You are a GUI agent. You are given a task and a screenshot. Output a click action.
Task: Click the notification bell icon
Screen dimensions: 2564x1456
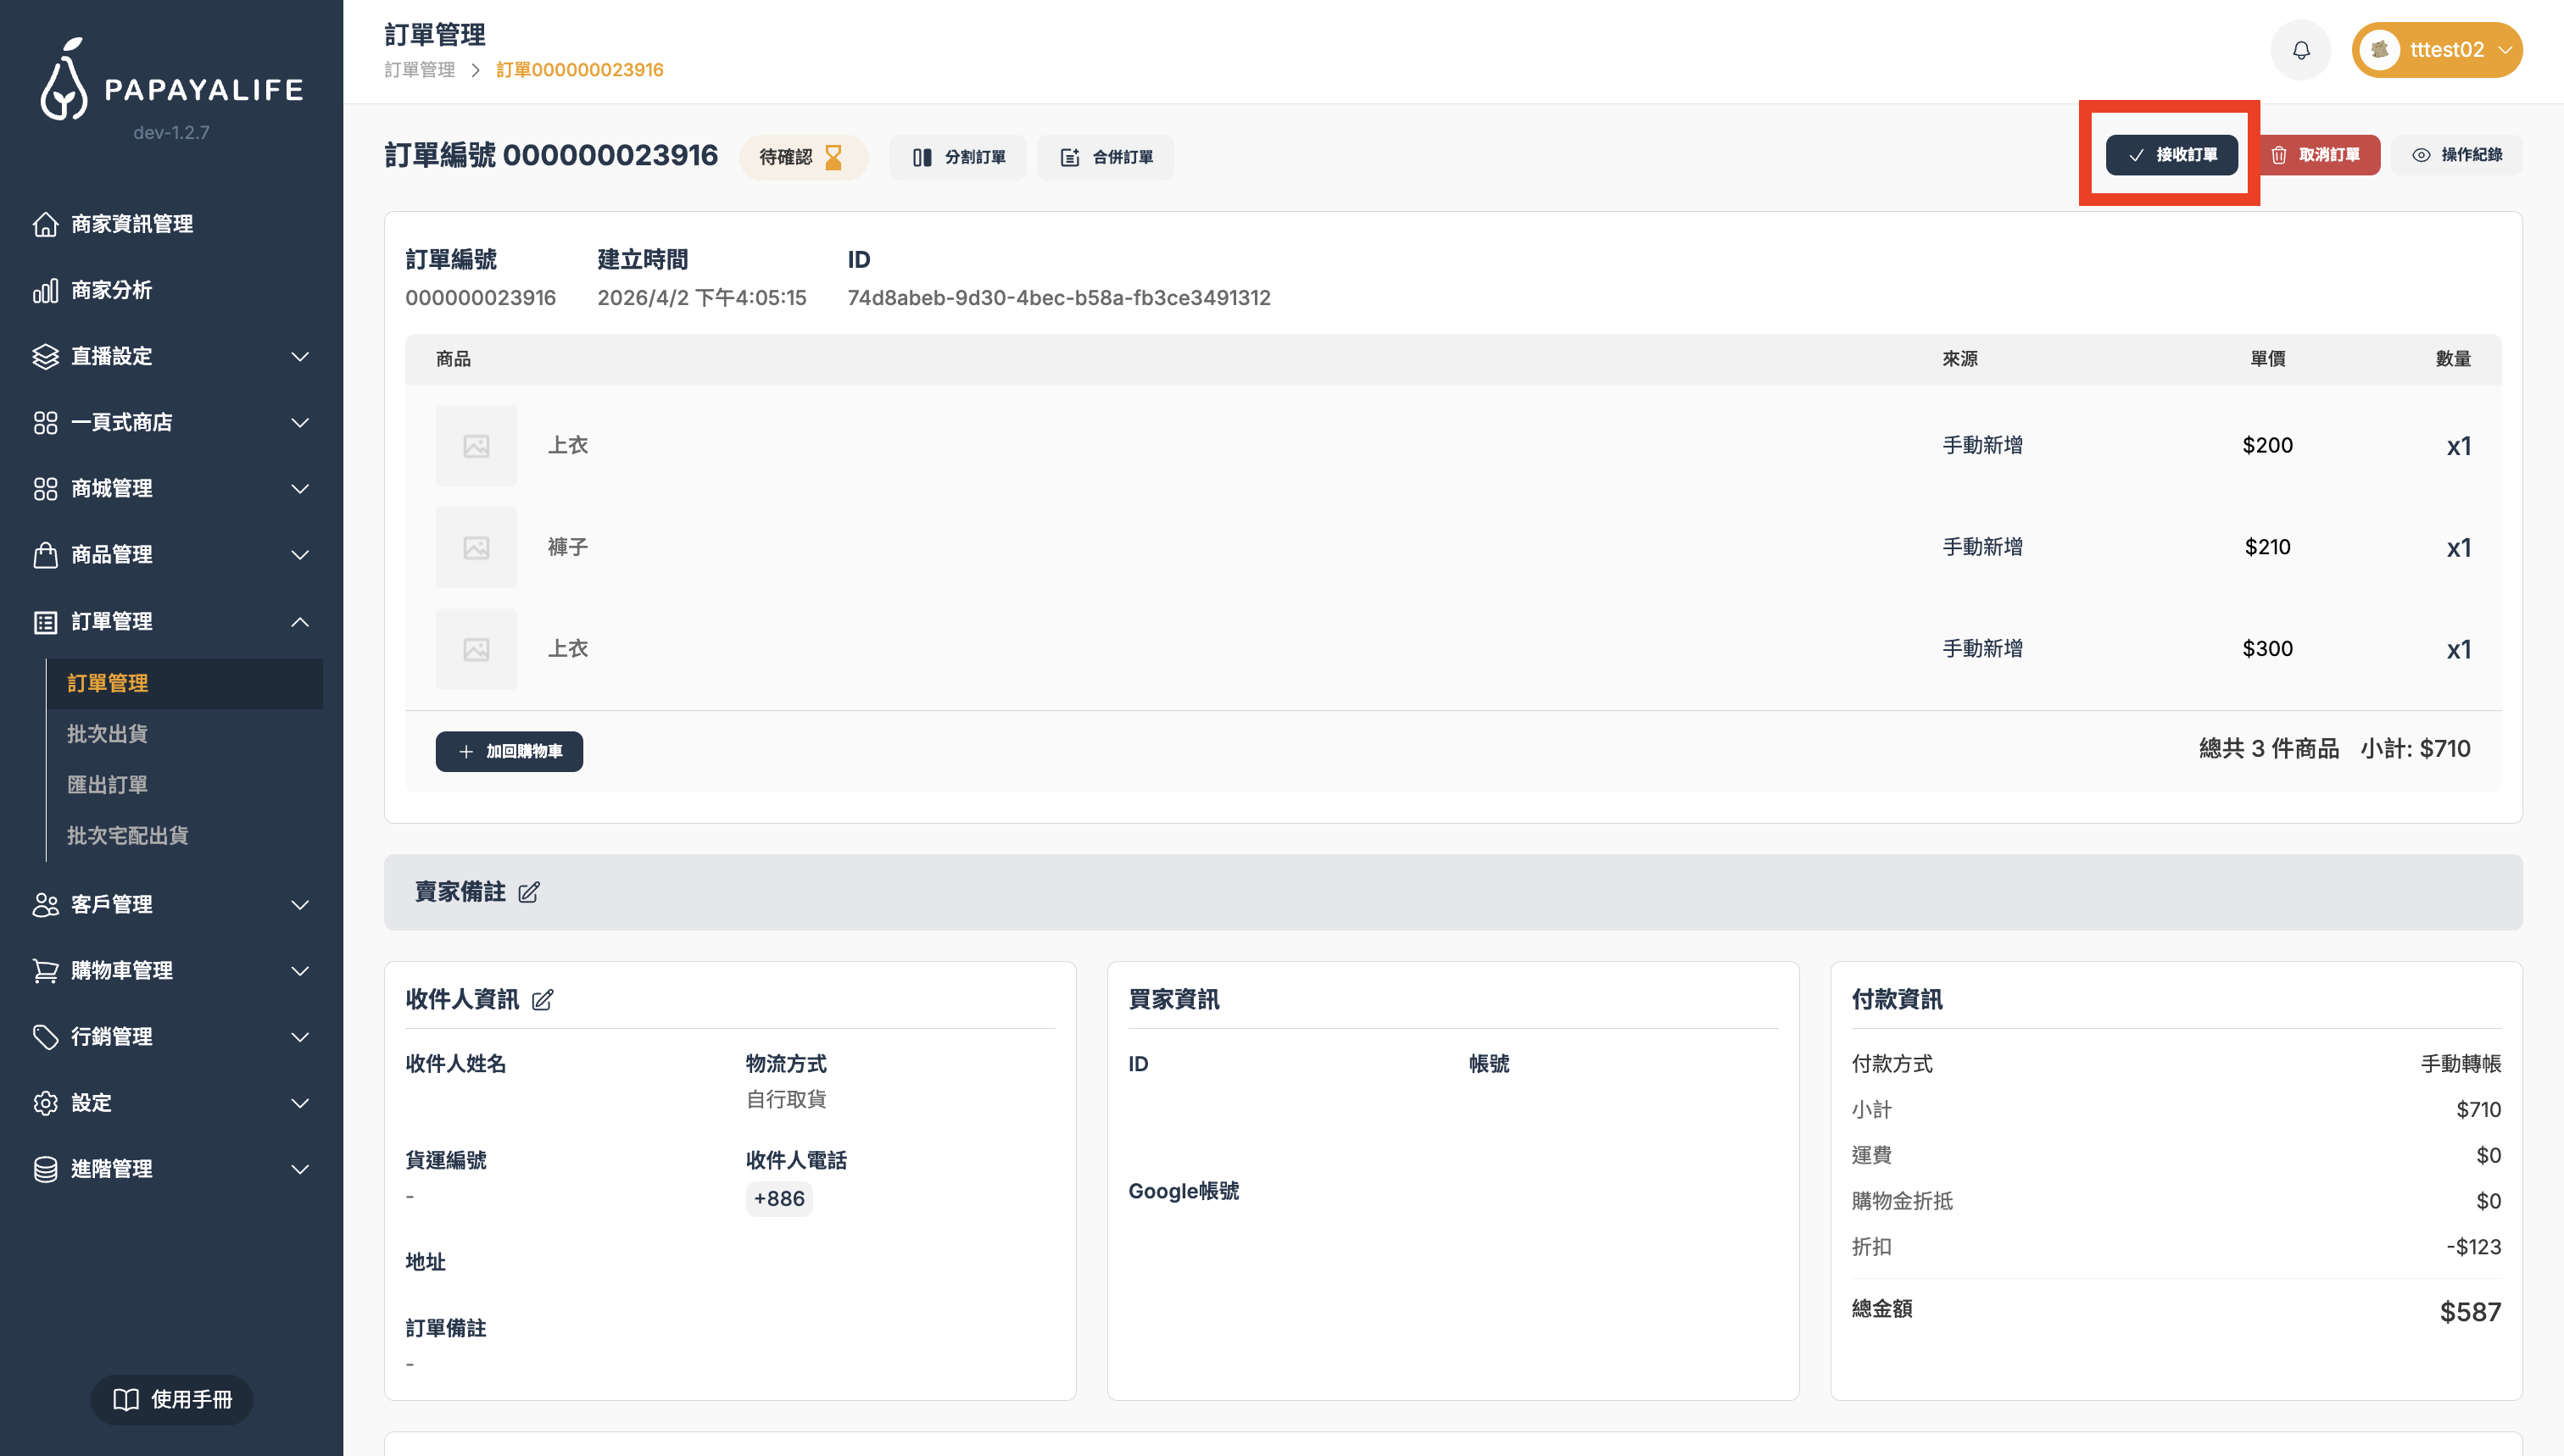pyautogui.click(x=2300, y=50)
